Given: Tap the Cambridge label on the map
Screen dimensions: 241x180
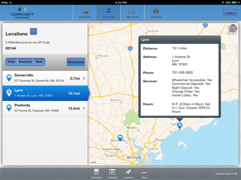Looking at the screenshot, I should pyautogui.click(x=112, y=149).
